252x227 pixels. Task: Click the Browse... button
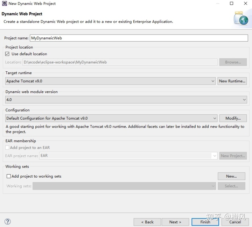(233, 62)
